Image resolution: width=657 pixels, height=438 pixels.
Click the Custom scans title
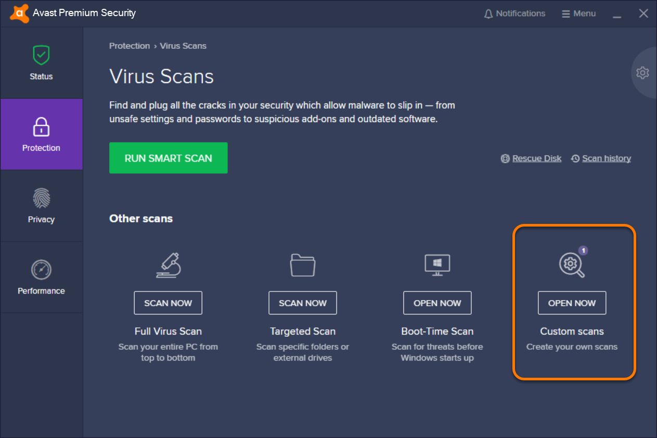coord(572,331)
